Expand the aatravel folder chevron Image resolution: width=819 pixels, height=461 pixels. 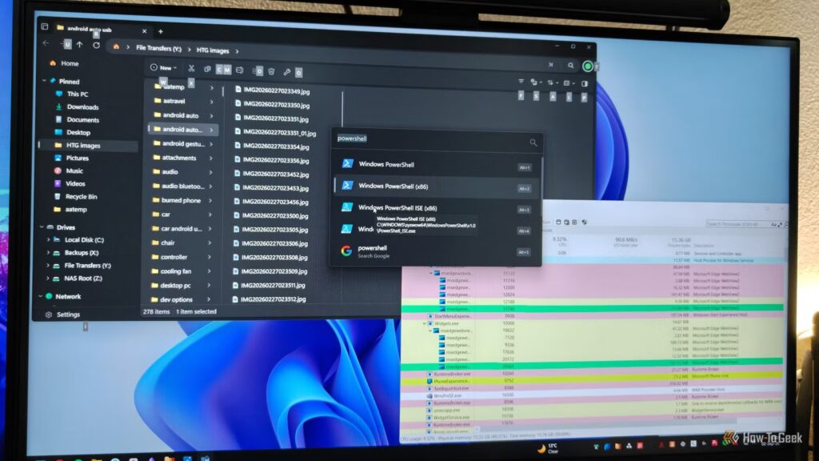click(211, 102)
